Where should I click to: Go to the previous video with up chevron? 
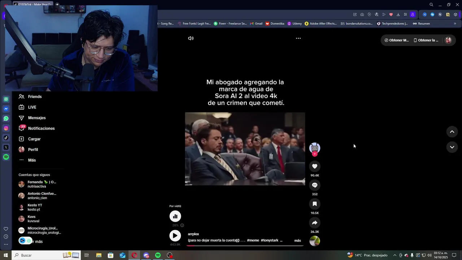[x=452, y=132]
